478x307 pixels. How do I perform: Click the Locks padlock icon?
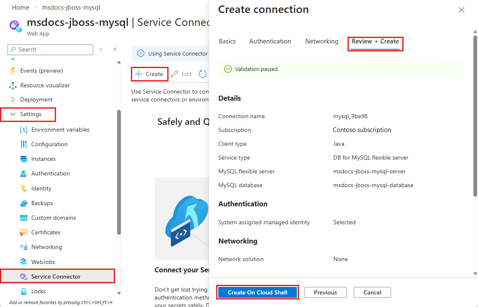coord(23,291)
